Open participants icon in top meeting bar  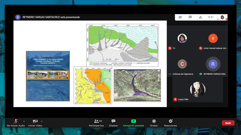click(180, 17)
